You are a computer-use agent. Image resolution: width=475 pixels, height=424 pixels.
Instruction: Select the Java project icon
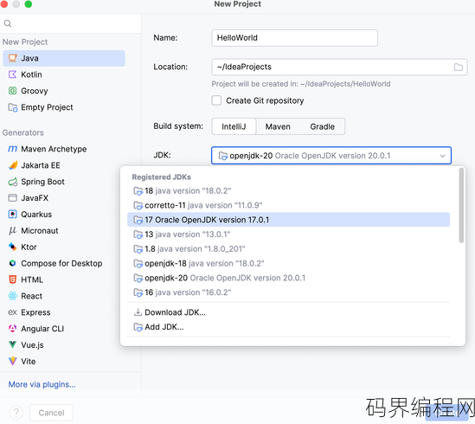tap(12, 58)
